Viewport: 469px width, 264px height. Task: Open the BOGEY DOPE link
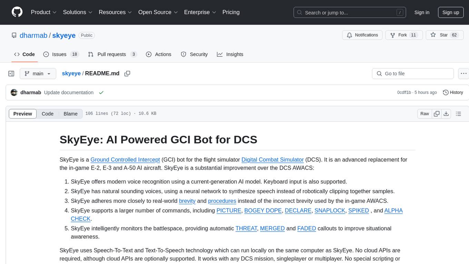(263, 210)
